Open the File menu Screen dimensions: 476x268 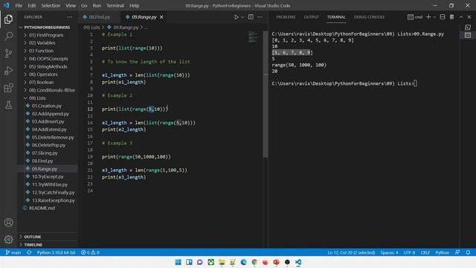coord(19,5)
